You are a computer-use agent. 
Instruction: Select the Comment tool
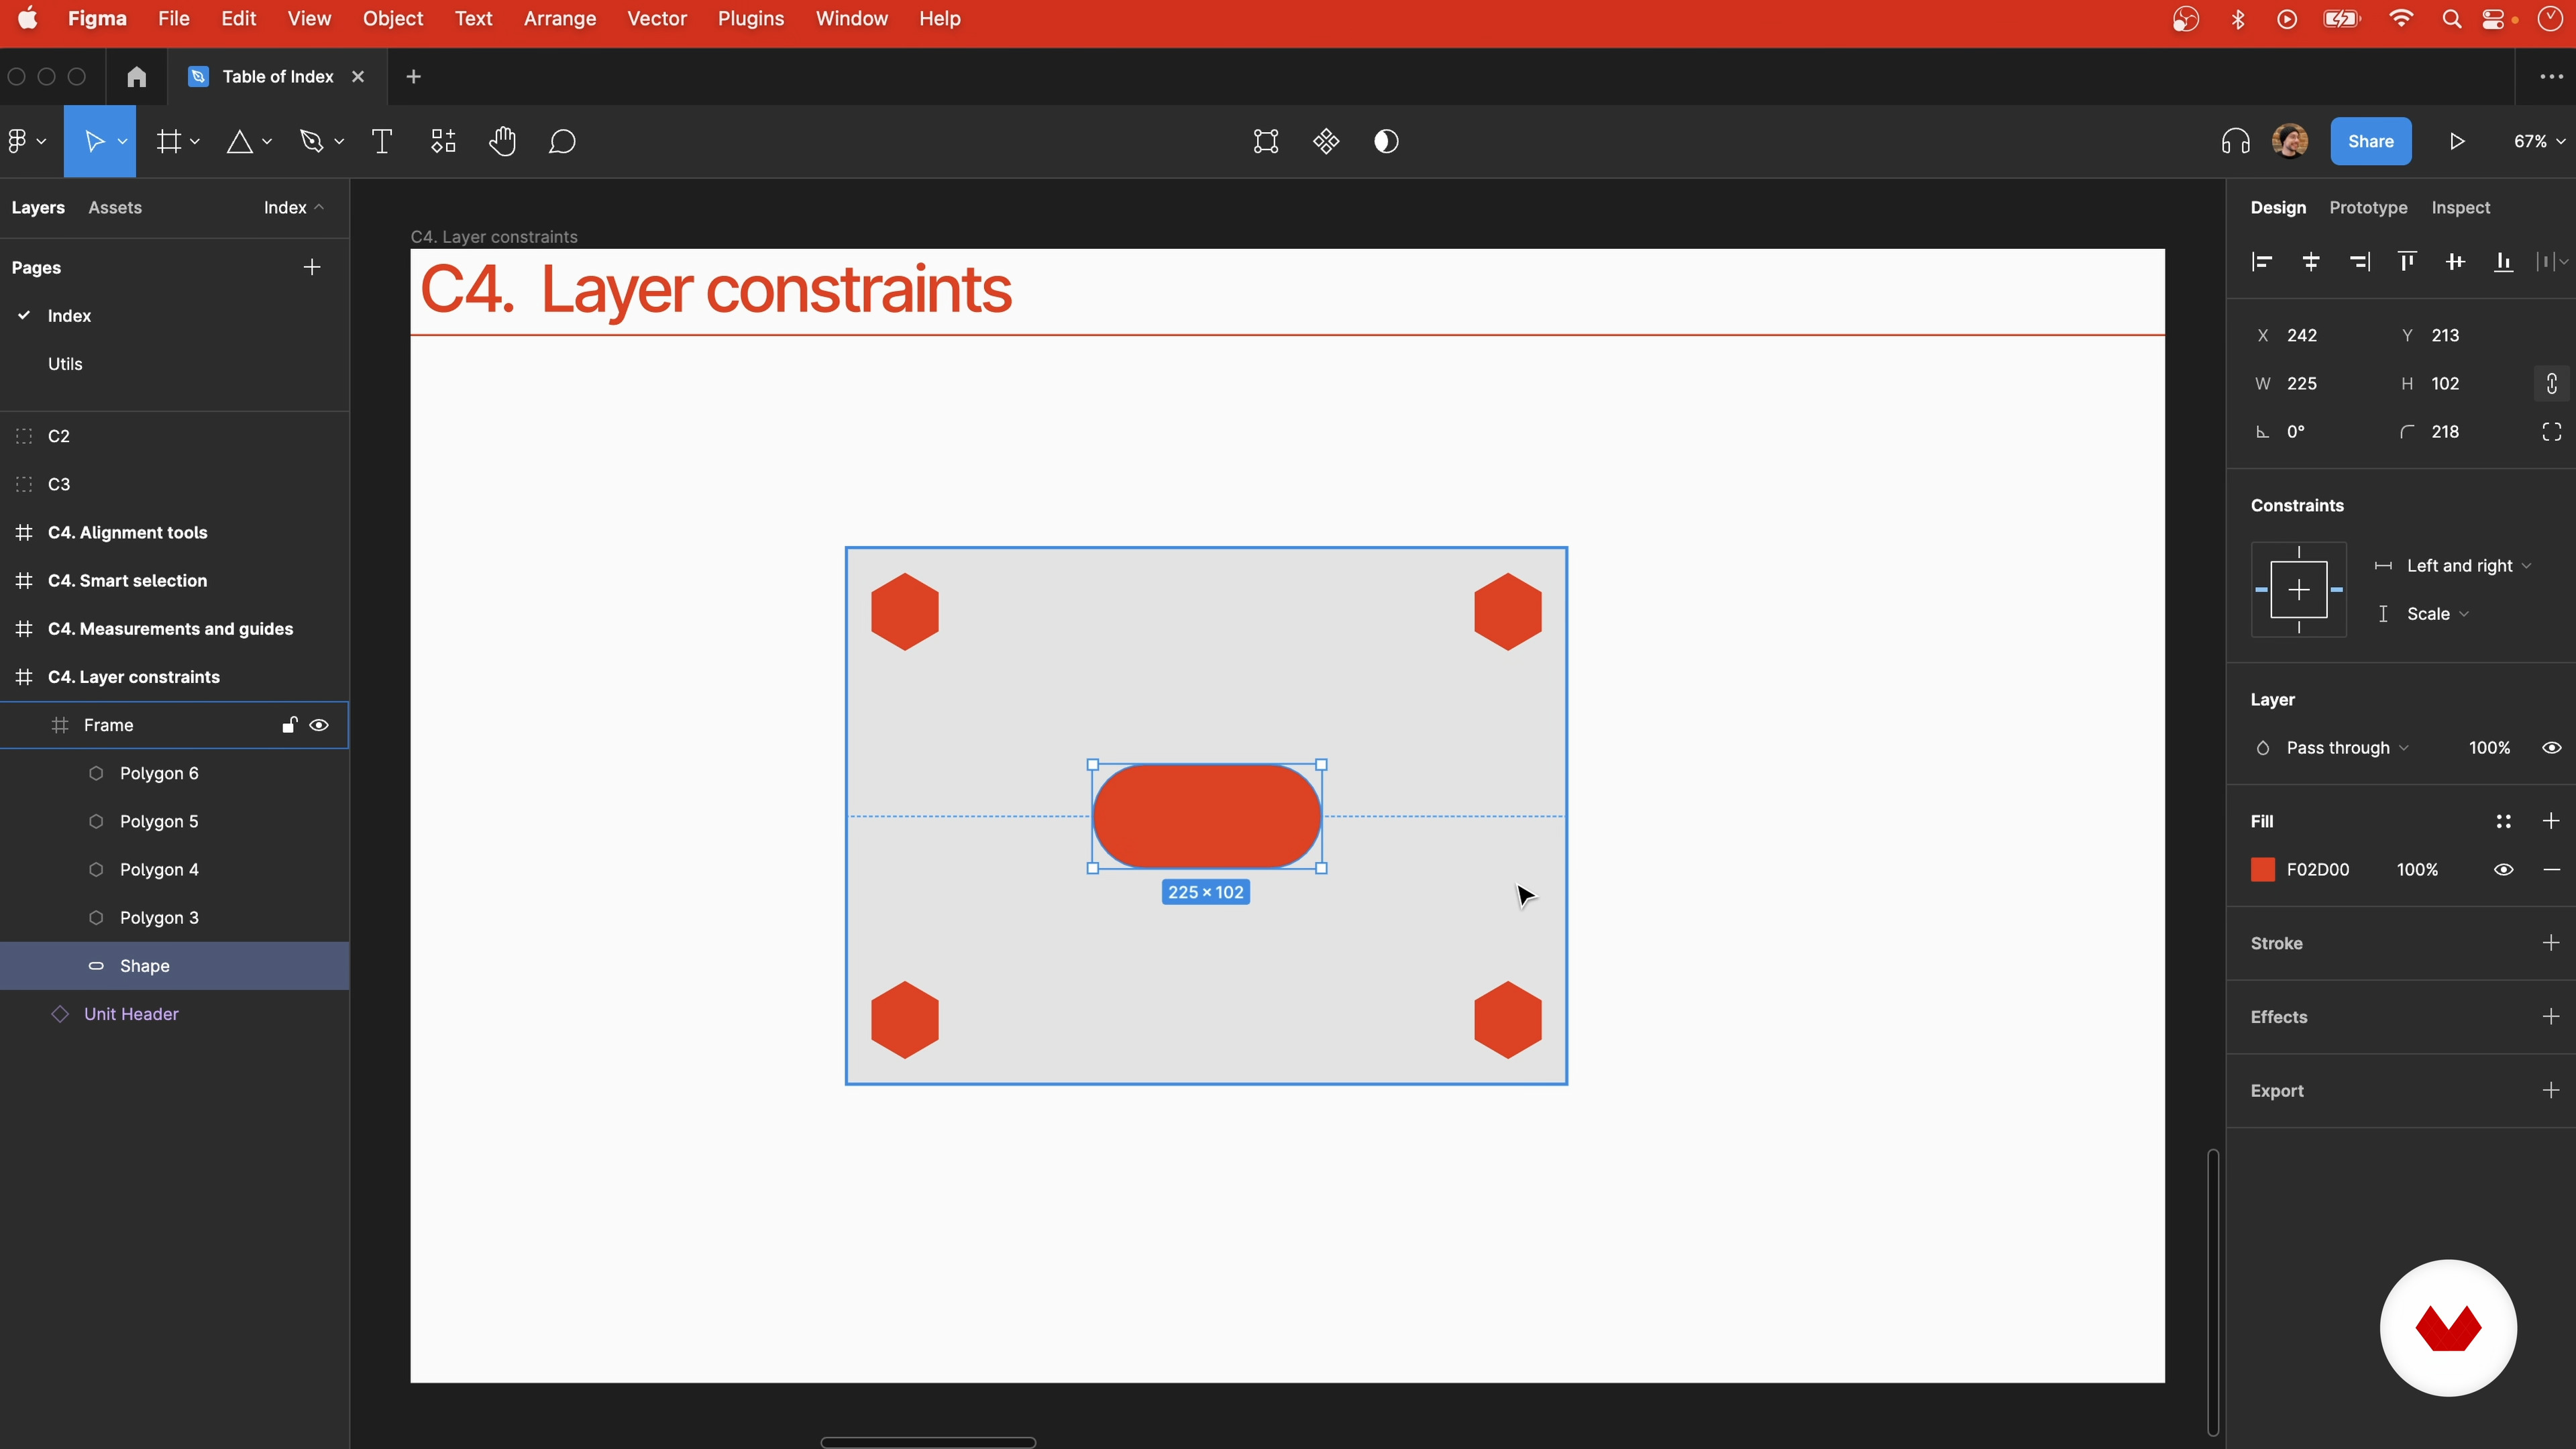[562, 141]
